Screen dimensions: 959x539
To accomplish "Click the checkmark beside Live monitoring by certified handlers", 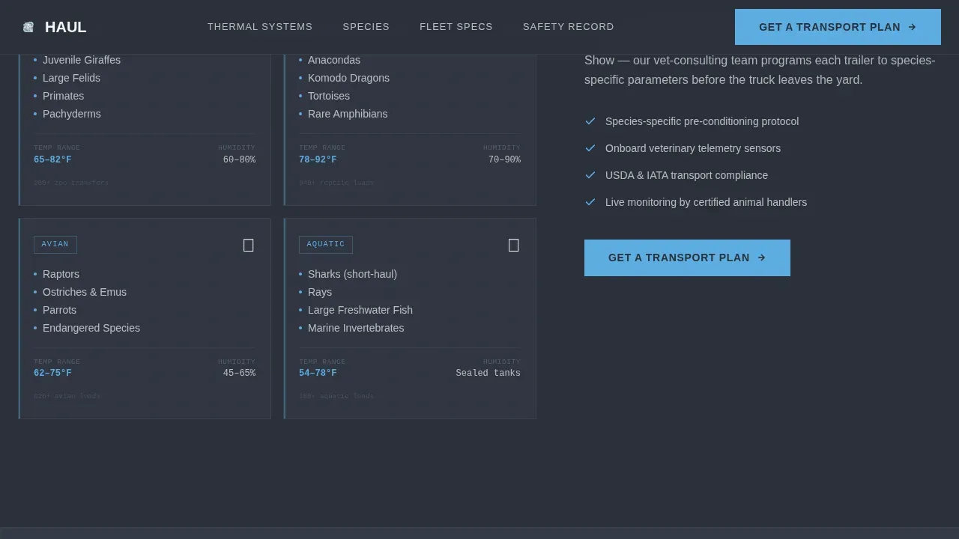I will 590,202.
